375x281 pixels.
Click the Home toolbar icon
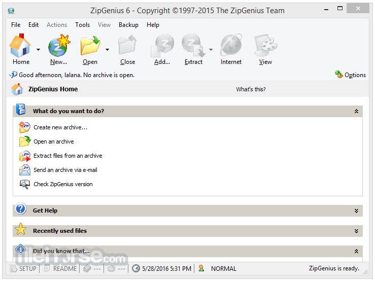click(x=21, y=46)
